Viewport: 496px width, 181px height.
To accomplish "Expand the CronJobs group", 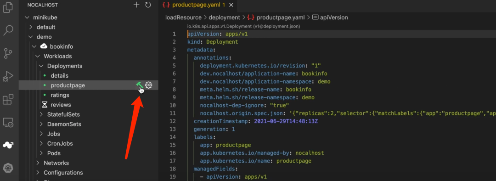I will 41,144.
